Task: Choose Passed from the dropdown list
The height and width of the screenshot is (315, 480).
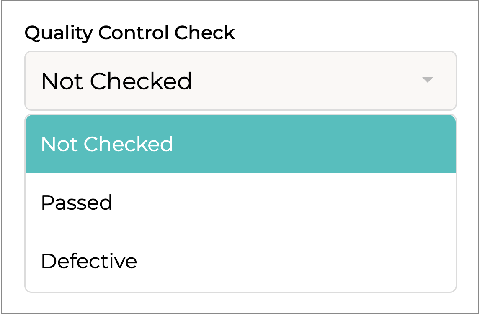Action: click(240, 203)
